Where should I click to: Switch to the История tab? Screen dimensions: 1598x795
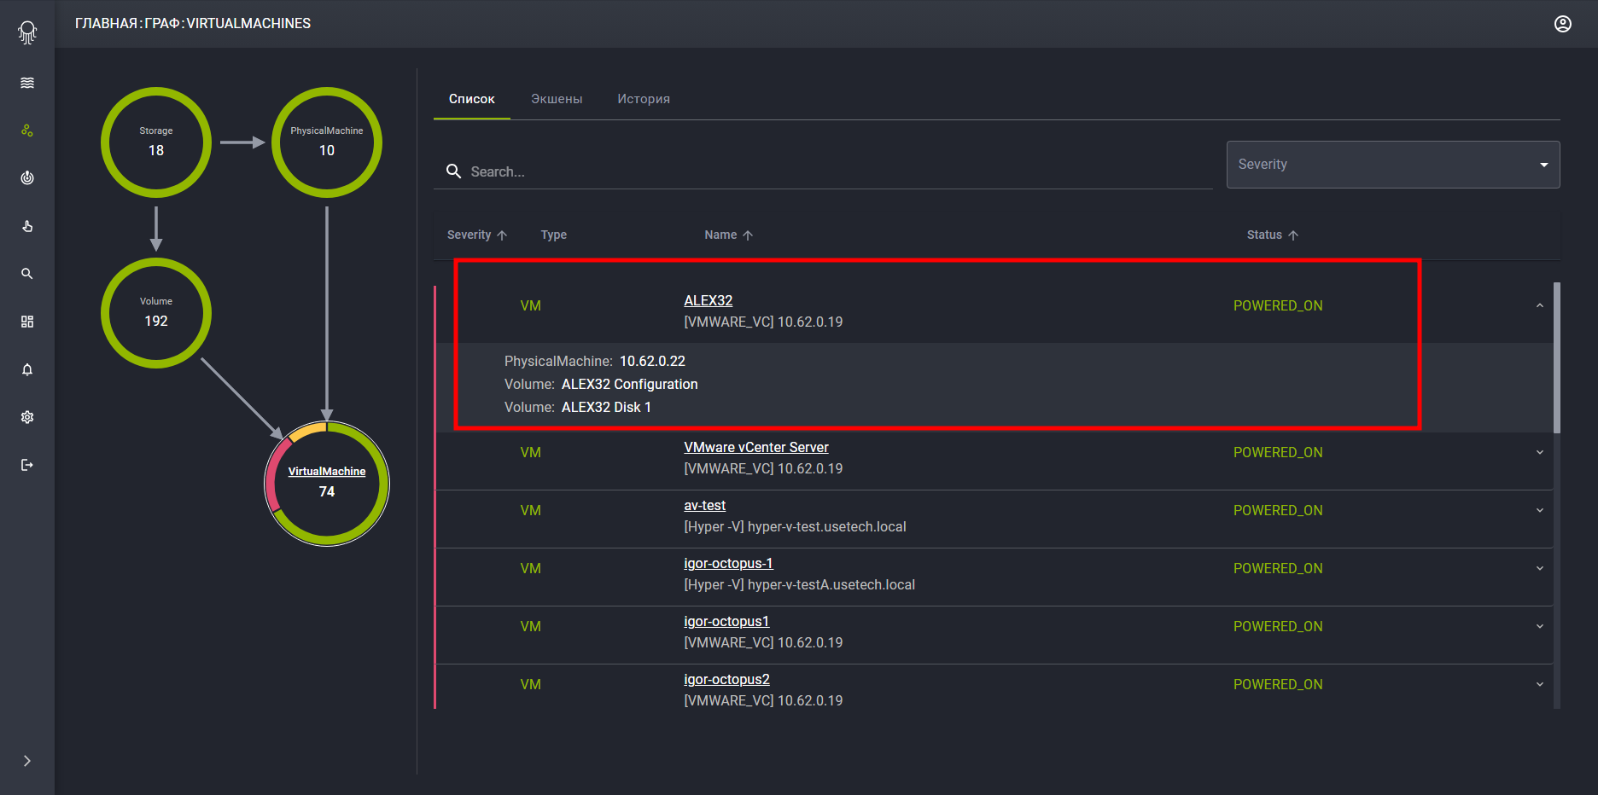pos(644,99)
